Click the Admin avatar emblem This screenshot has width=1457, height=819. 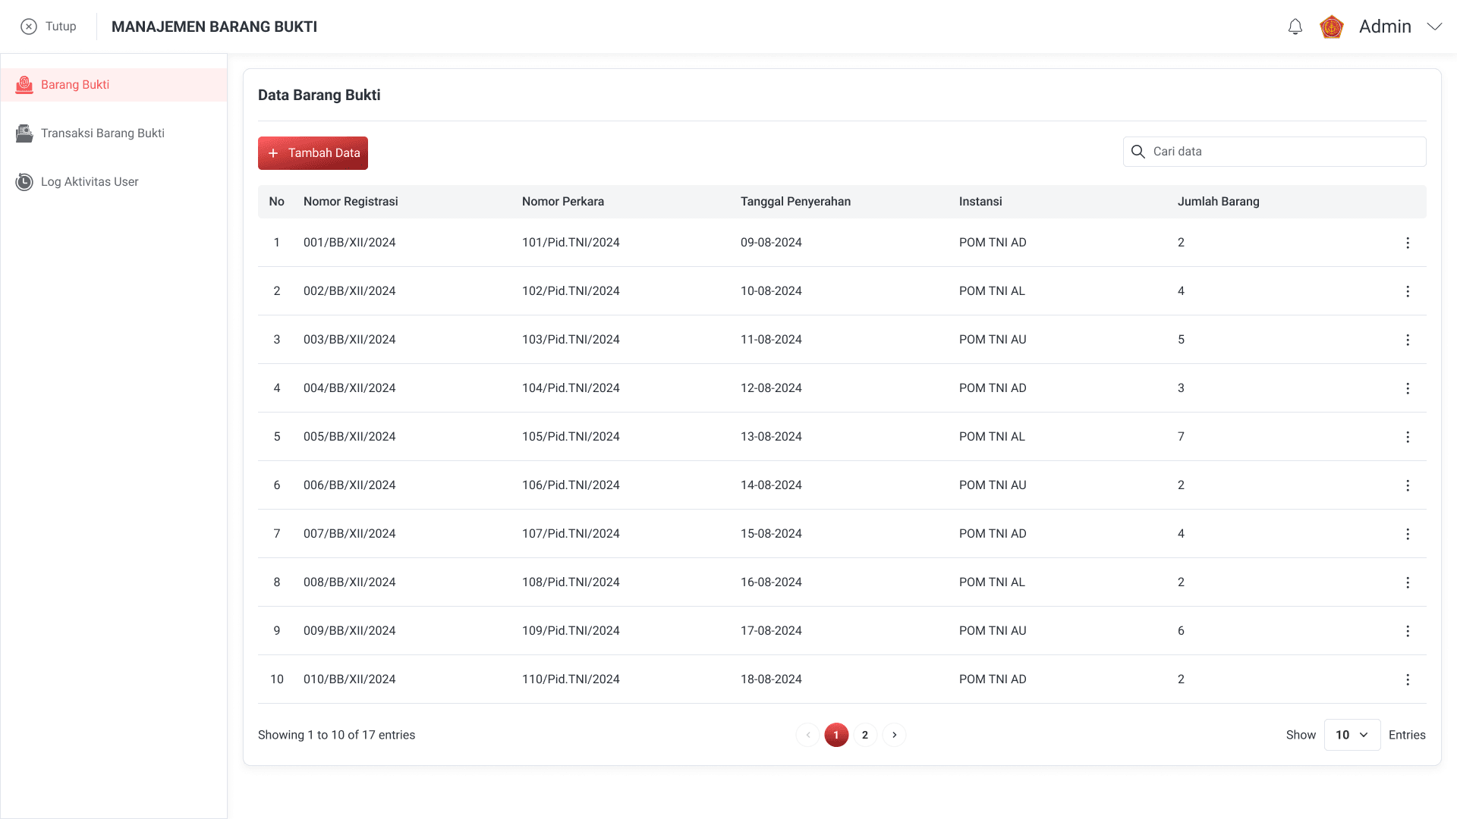[x=1332, y=27]
